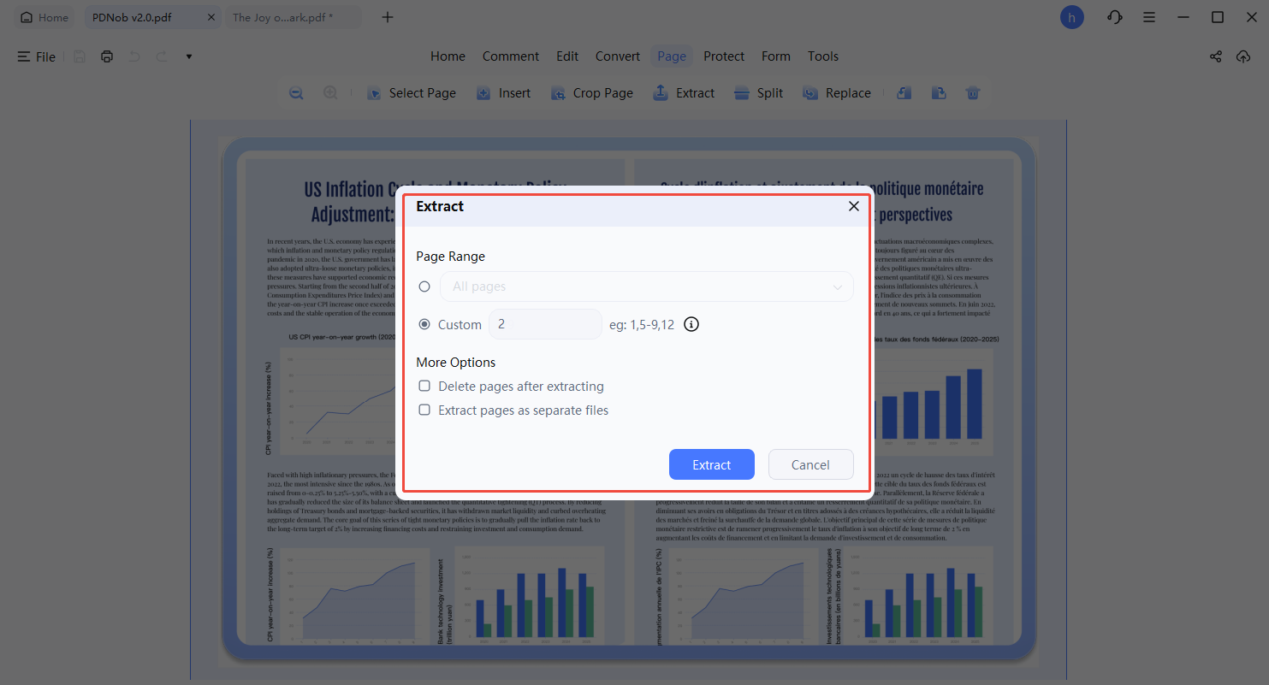Select the Custom page range radio button
Image resolution: width=1269 pixels, height=685 pixels.
click(424, 324)
